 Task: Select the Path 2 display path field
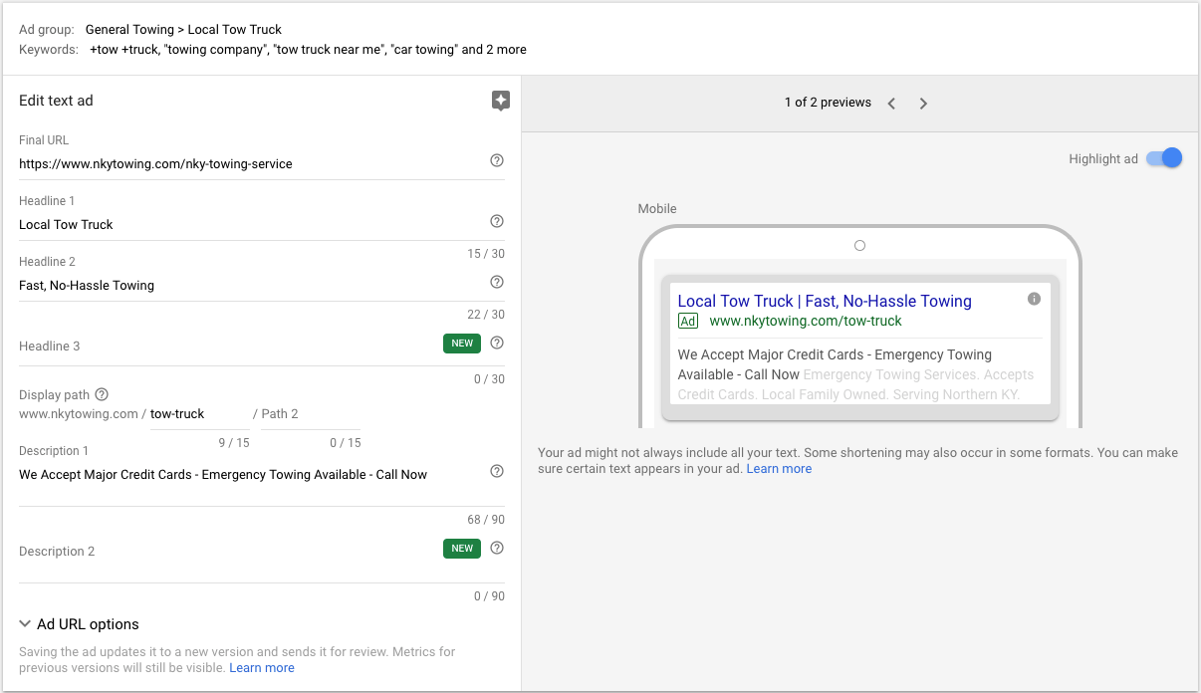(x=309, y=414)
